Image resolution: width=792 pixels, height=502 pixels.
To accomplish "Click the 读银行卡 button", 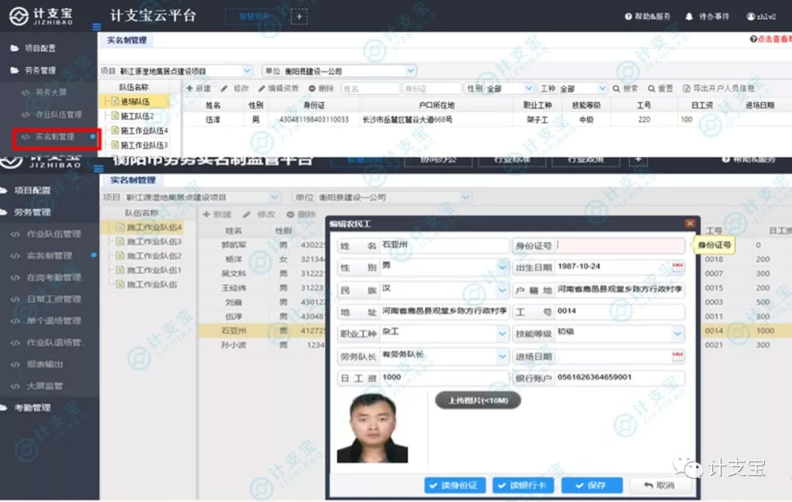I will pos(523,485).
